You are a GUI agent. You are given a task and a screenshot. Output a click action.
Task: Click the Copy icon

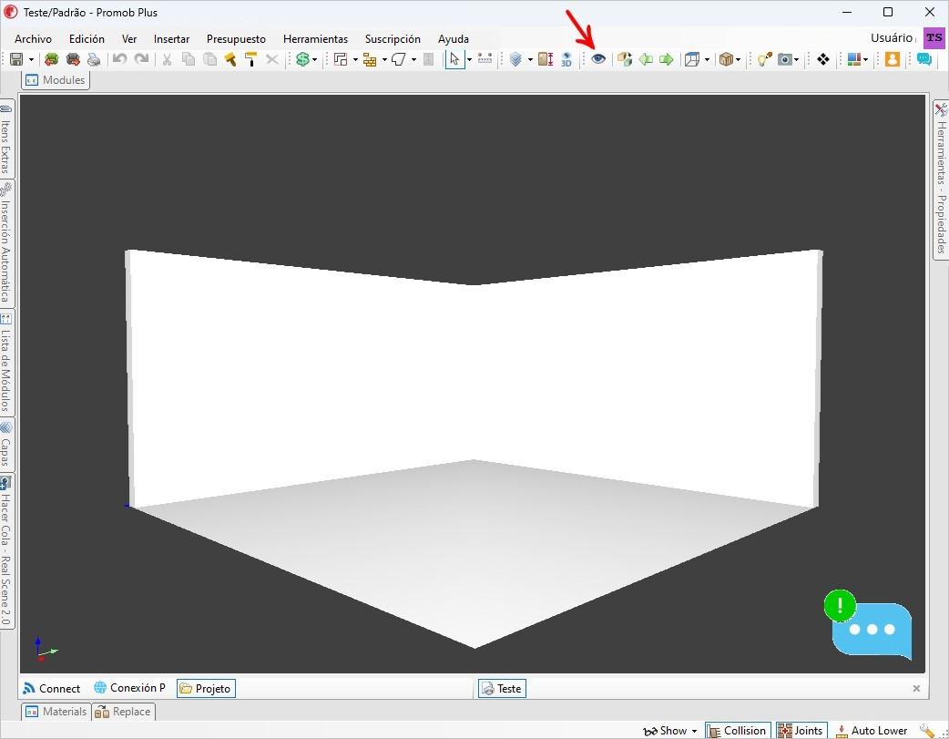[189, 59]
